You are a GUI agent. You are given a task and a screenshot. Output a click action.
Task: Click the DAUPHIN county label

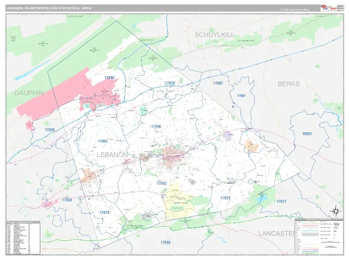click(x=29, y=93)
